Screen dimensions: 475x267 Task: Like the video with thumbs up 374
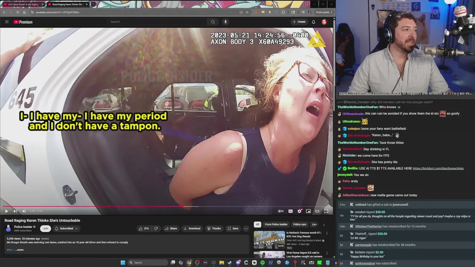coord(144,228)
